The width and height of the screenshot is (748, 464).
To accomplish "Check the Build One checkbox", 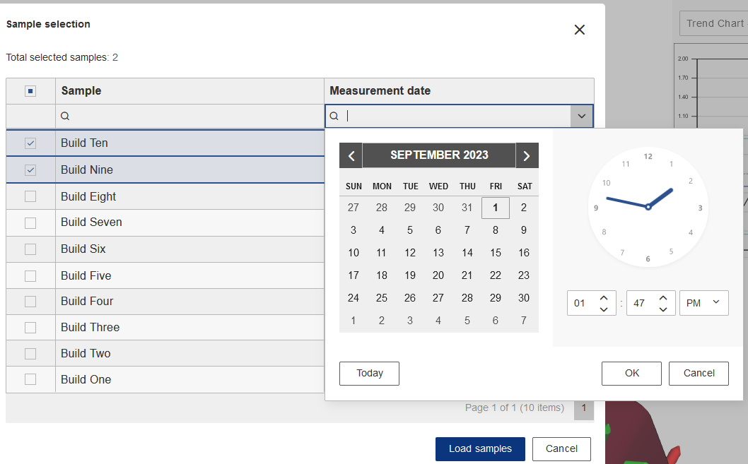I will [x=30, y=379].
